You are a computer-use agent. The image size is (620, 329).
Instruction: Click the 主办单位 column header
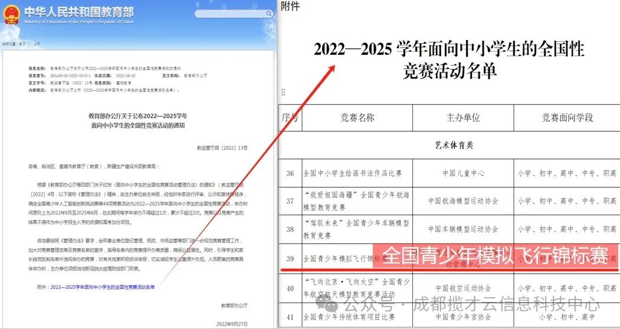point(463,117)
